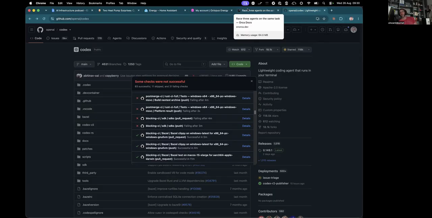Viewport: 432px width, 218px height.
Task: Open the 4631 Branches link
Action: click(109, 64)
